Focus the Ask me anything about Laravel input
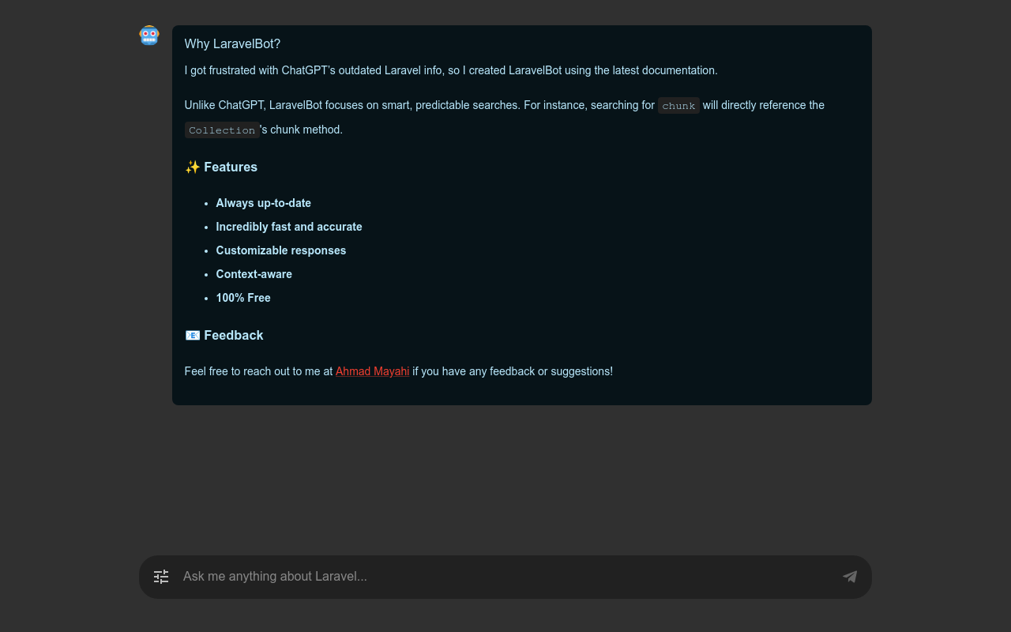 pyautogui.click(x=505, y=577)
